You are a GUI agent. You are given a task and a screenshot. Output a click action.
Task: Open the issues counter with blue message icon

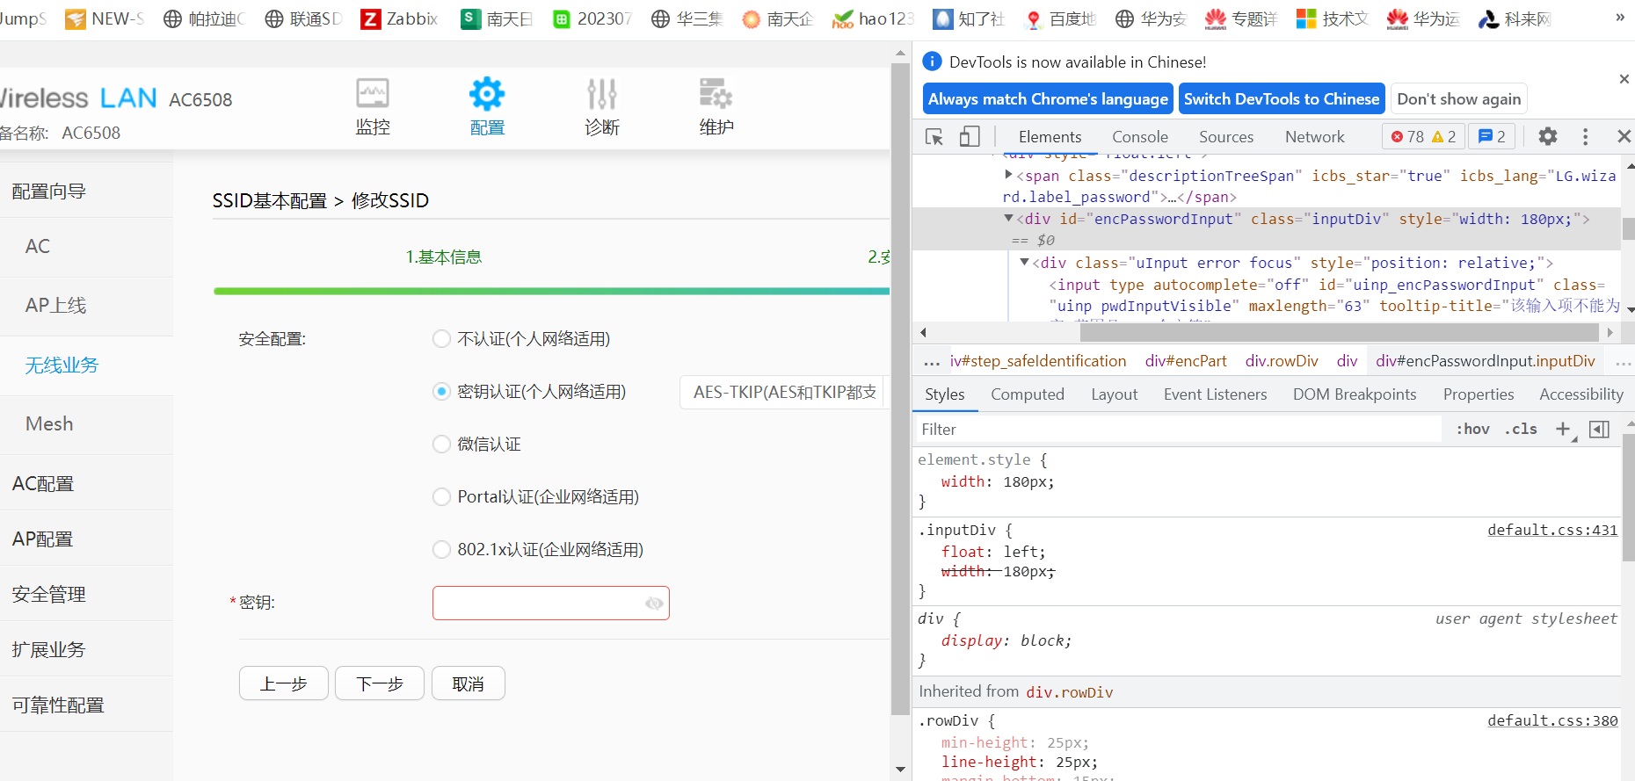(x=1492, y=136)
